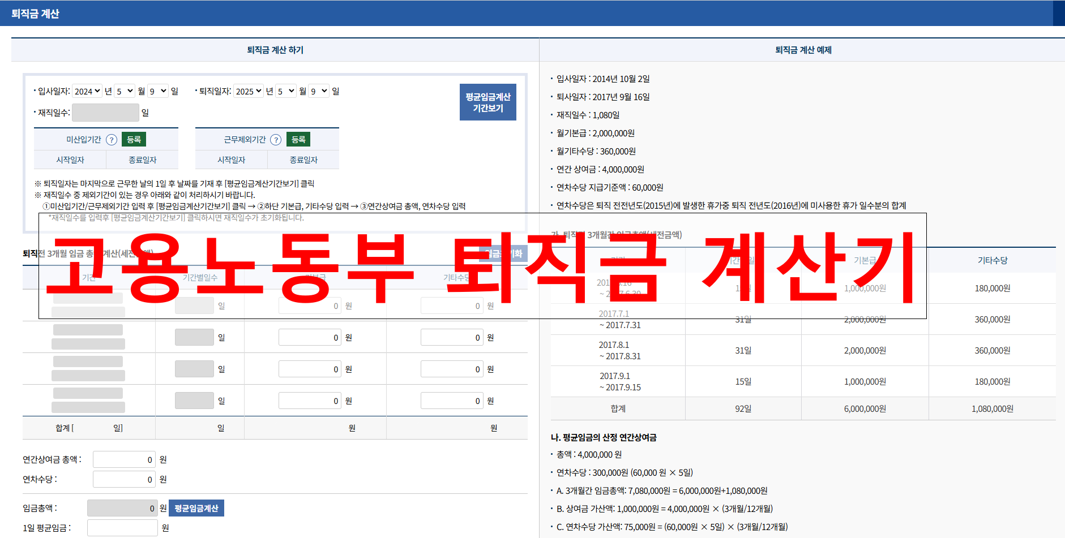1065x538 pixels.
Task: Focus the 연간상여금 총액 input field
Action: point(125,459)
